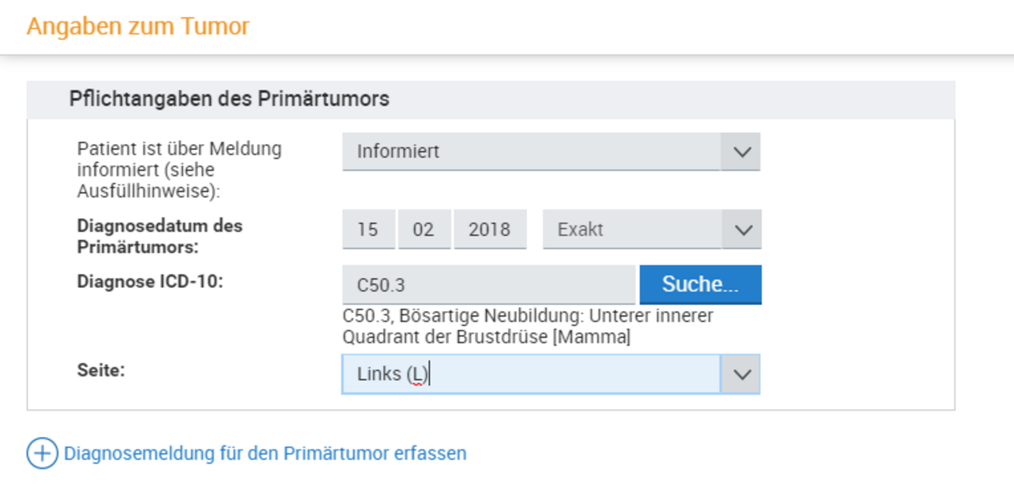This screenshot has height=485, width=1014.
Task: Click the Pflichtangaben des Primärtumors section header
Action: 229,99
